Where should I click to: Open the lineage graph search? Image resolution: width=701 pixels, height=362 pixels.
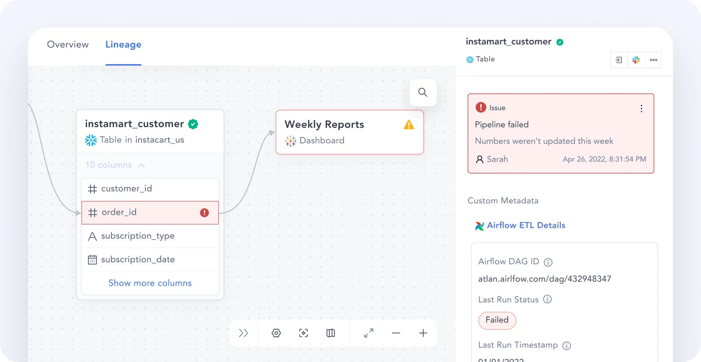coord(423,92)
